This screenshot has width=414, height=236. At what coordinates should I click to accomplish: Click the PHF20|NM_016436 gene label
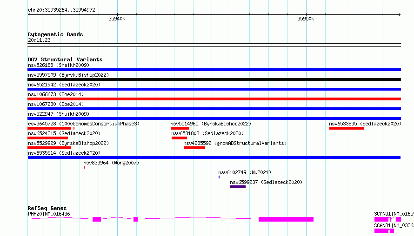point(49,214)
